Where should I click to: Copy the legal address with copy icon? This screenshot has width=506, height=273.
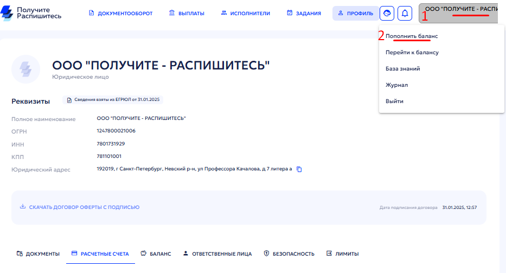point(299,169)
